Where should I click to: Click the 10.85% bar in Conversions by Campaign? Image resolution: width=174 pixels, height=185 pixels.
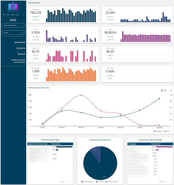(157, 150)
